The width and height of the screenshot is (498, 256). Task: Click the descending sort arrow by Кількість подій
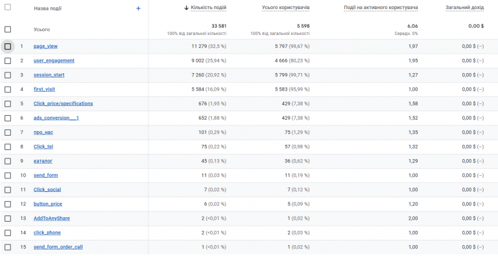187,8
